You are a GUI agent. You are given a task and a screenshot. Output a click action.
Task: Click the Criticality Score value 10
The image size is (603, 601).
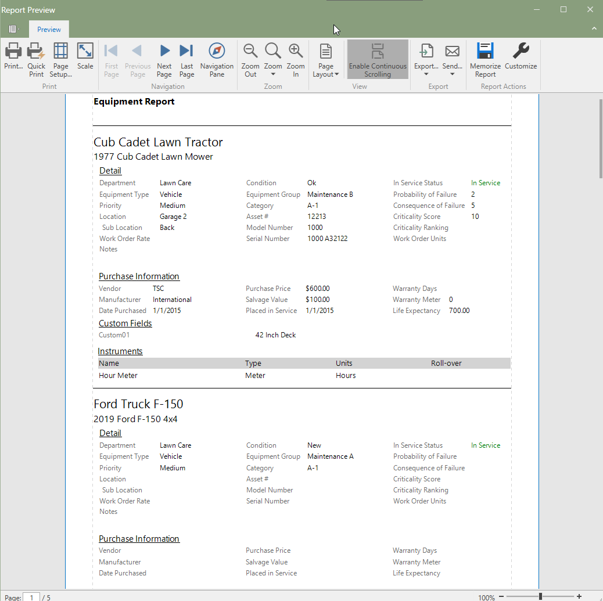(475, 217)
